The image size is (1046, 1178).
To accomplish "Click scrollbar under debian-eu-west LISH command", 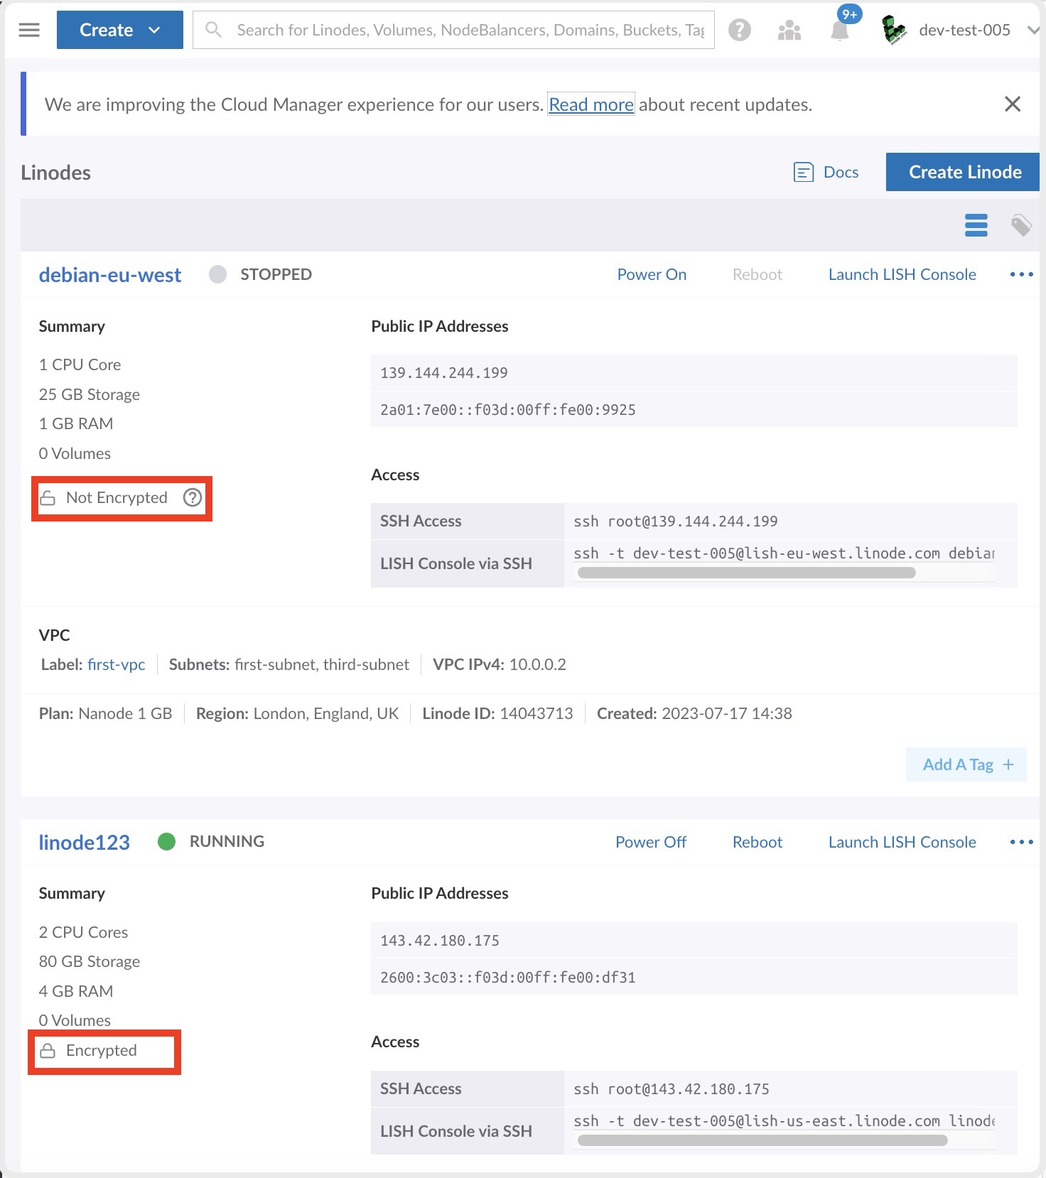I will click(747, 573).
